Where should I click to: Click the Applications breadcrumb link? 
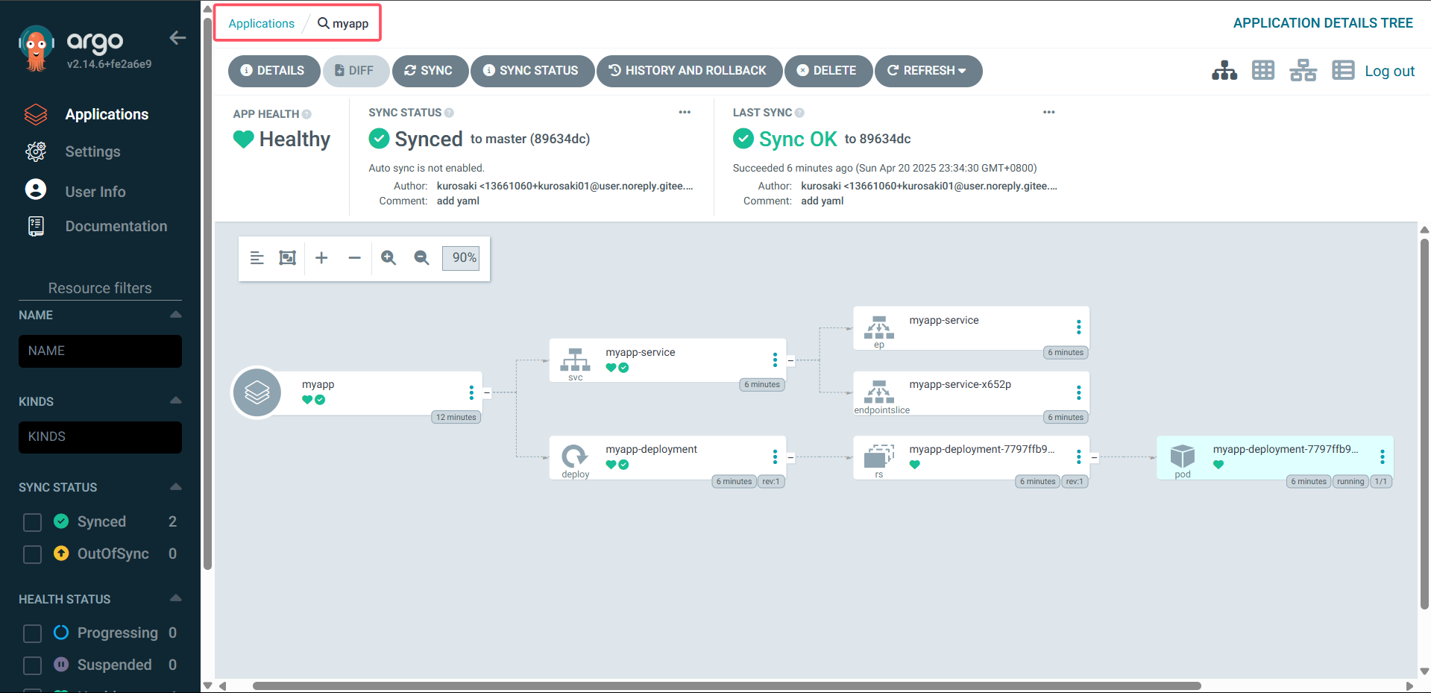(x=261, y=23)
